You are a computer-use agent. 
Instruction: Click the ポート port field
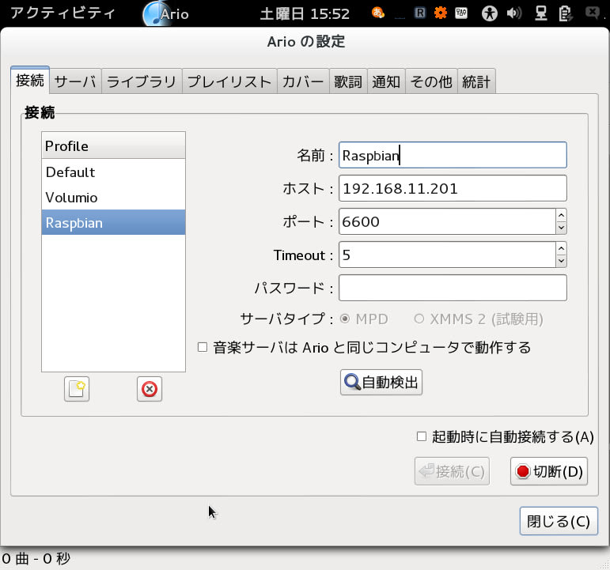click(x=447, y=221)
